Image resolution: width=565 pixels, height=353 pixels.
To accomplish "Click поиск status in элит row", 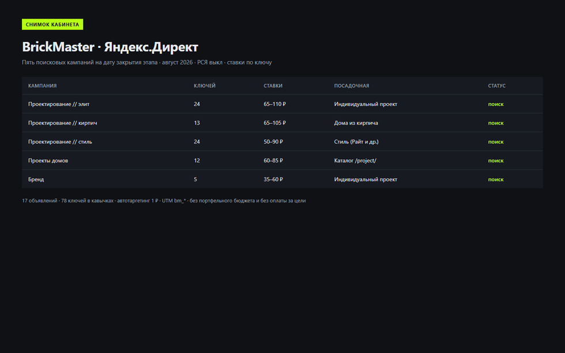I will (x=496, y=104).
